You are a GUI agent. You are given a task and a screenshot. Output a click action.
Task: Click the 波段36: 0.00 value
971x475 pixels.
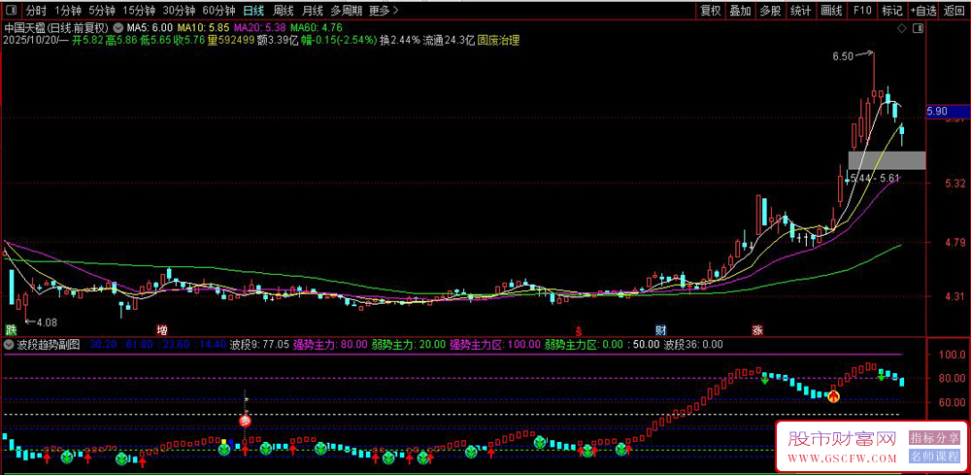pyautogui.click(x=693, y=344)
